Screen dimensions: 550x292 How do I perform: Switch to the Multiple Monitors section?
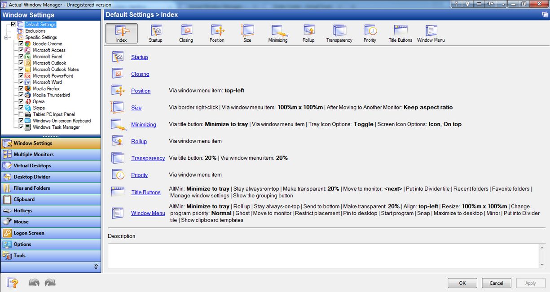[51, 154]
